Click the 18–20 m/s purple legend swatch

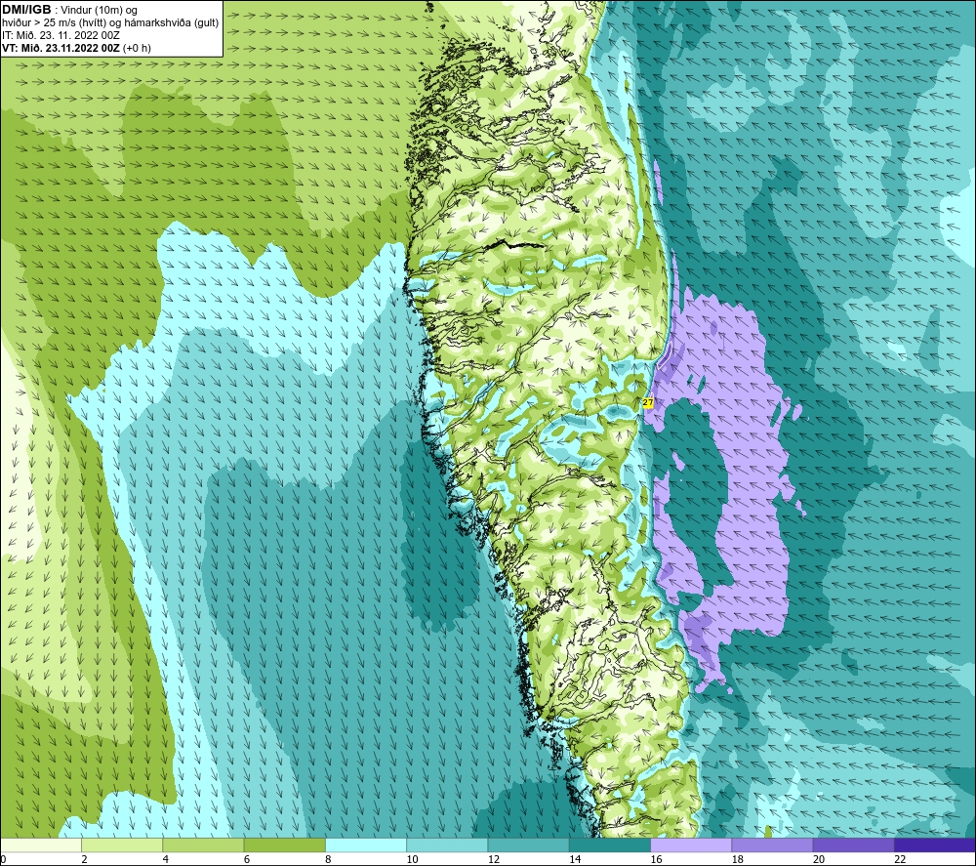(x=772, y=845)
